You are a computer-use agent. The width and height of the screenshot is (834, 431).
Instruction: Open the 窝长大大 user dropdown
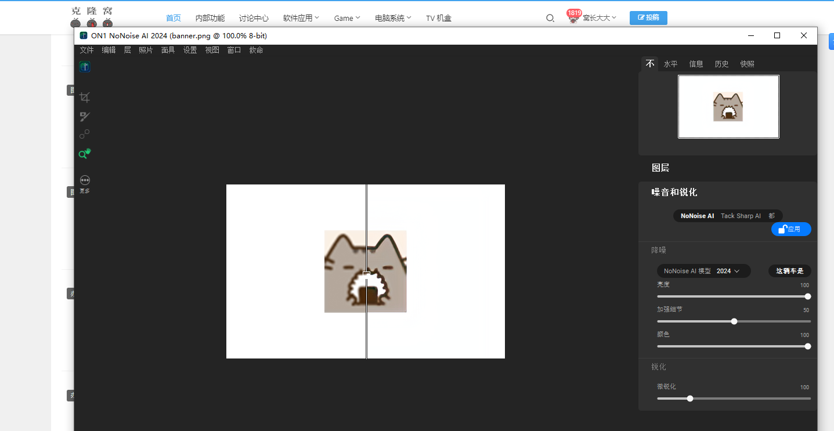point(600,18)
